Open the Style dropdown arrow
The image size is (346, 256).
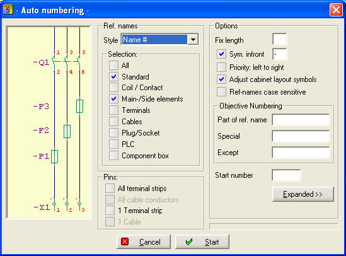[193, 40]
